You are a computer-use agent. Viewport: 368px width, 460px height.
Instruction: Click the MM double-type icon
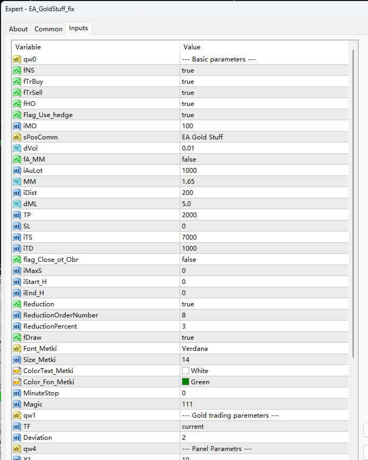(x=17, y=182)
